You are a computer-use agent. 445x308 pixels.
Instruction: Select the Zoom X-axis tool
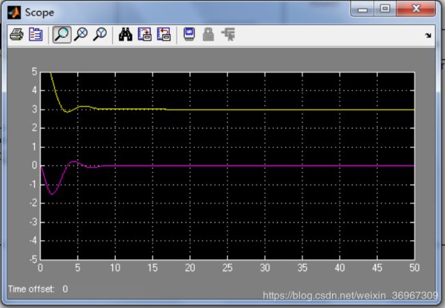point(81,35)
